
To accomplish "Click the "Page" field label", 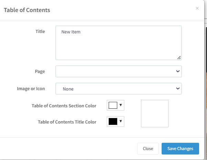I will click(x=40, y=71).
